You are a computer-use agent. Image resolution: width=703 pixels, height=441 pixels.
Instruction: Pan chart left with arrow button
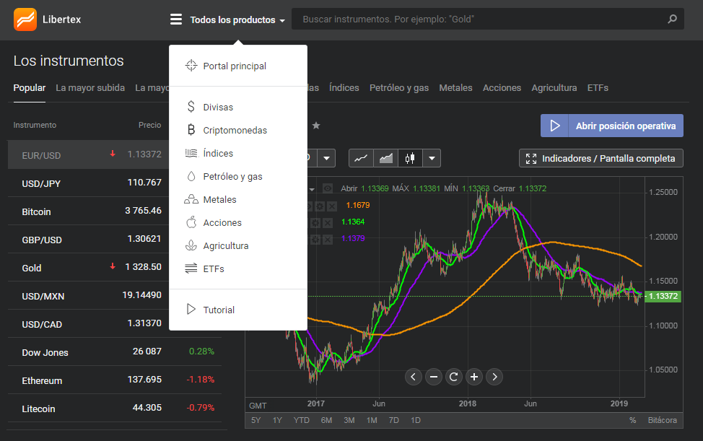[414, 377]
